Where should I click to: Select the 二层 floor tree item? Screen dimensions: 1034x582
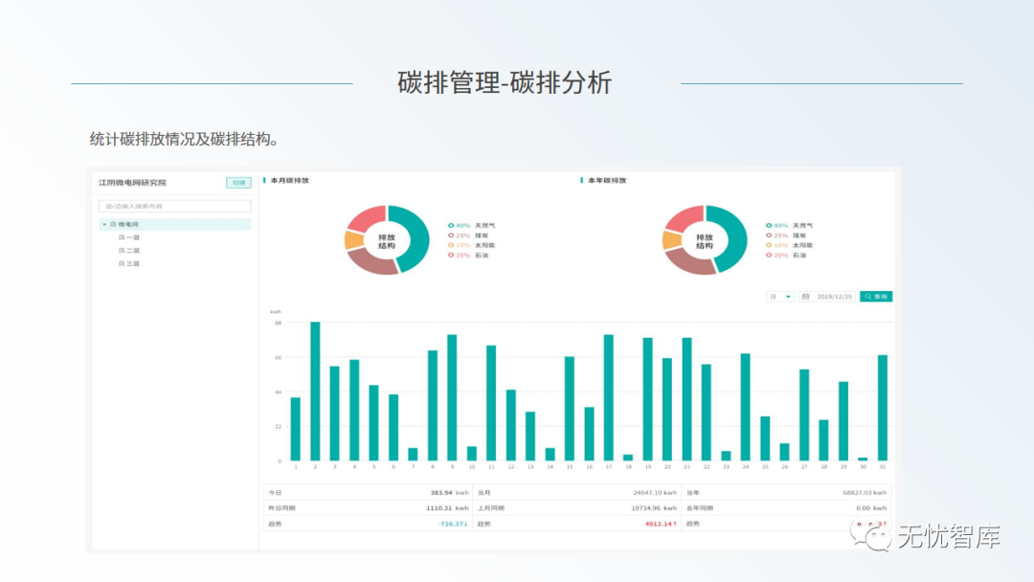tap(129, 251)
